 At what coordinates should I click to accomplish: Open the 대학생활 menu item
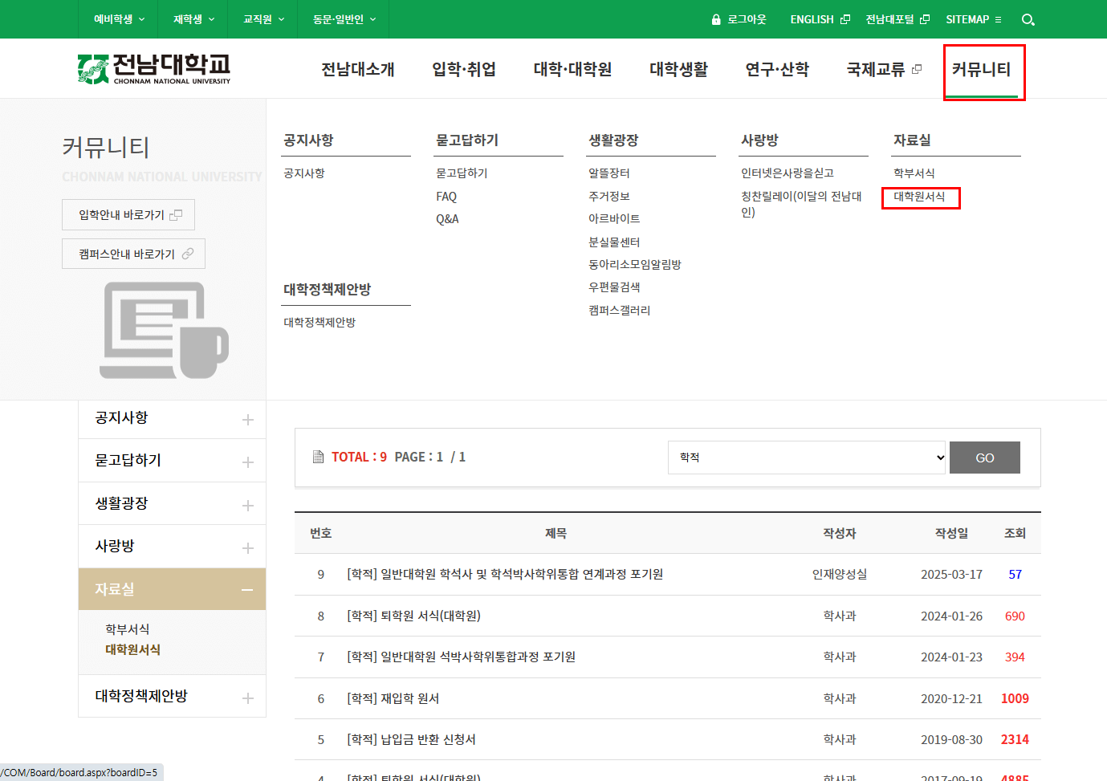pyautogui.click(x=678, y=70)
